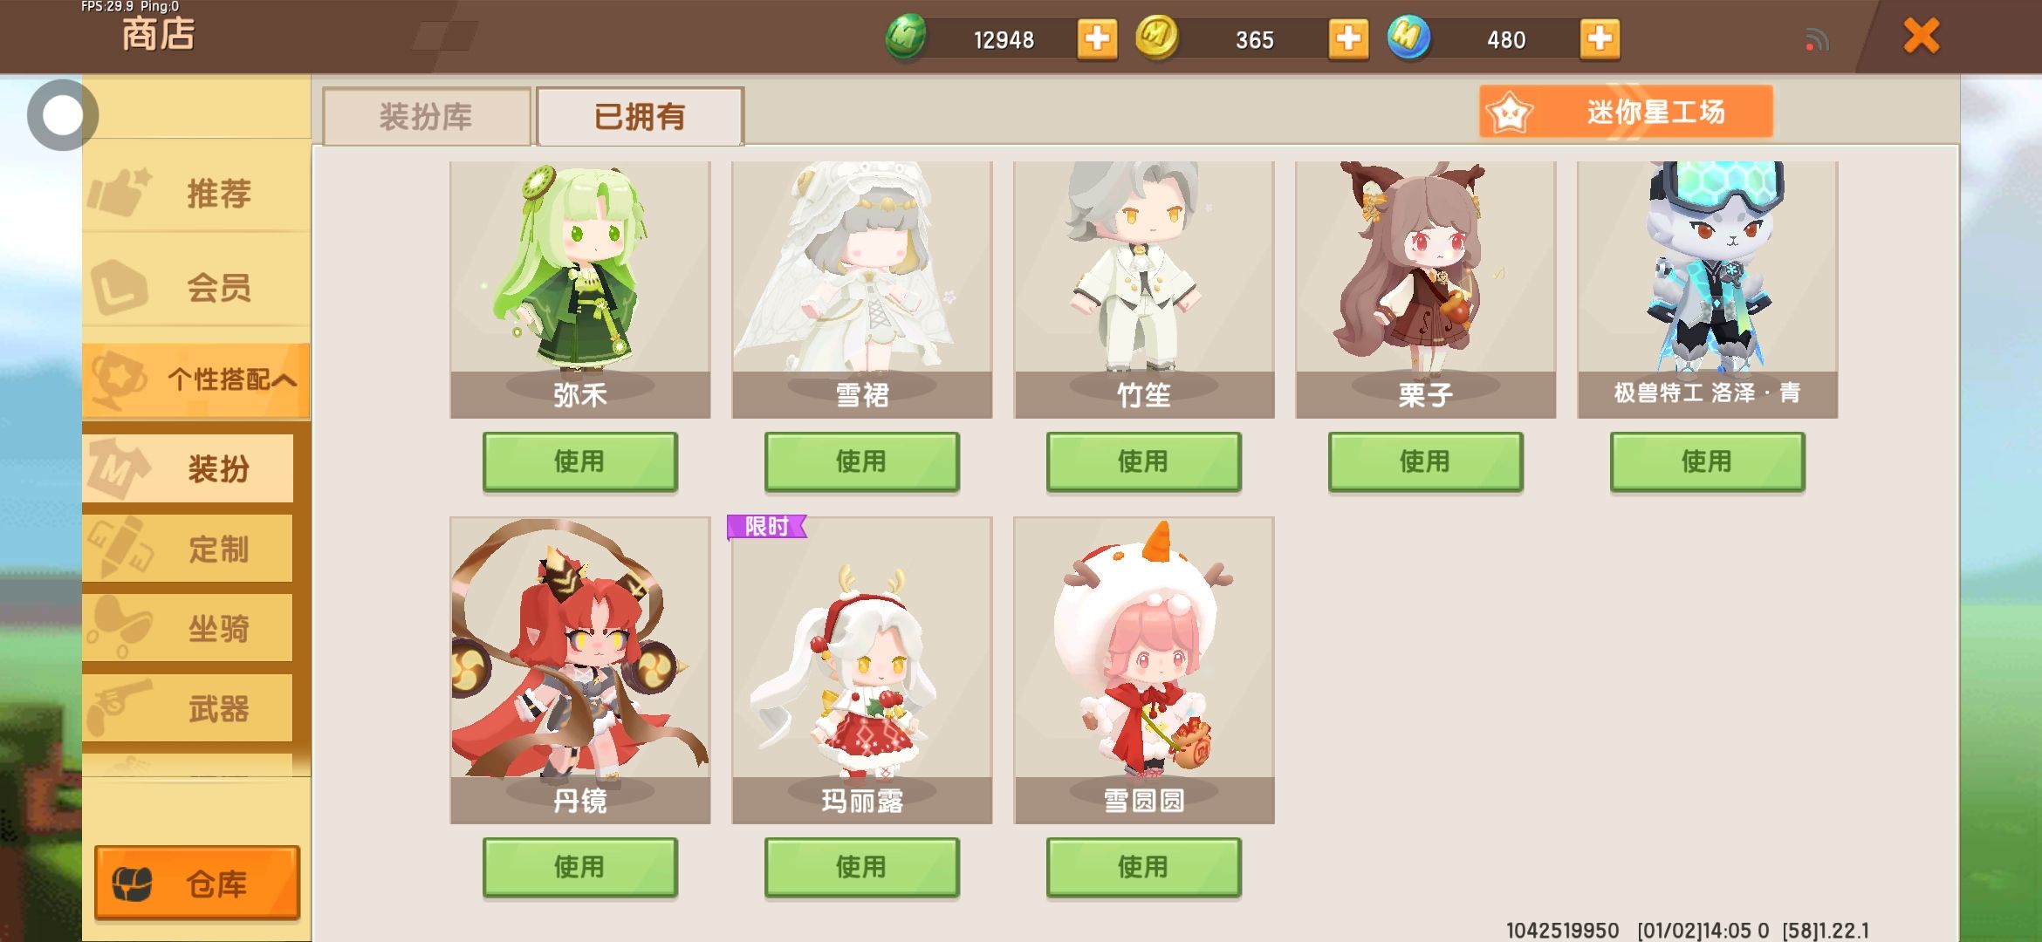2042x942 pixels.
Task: Use the 弥禾 costume
Action: 580,461
